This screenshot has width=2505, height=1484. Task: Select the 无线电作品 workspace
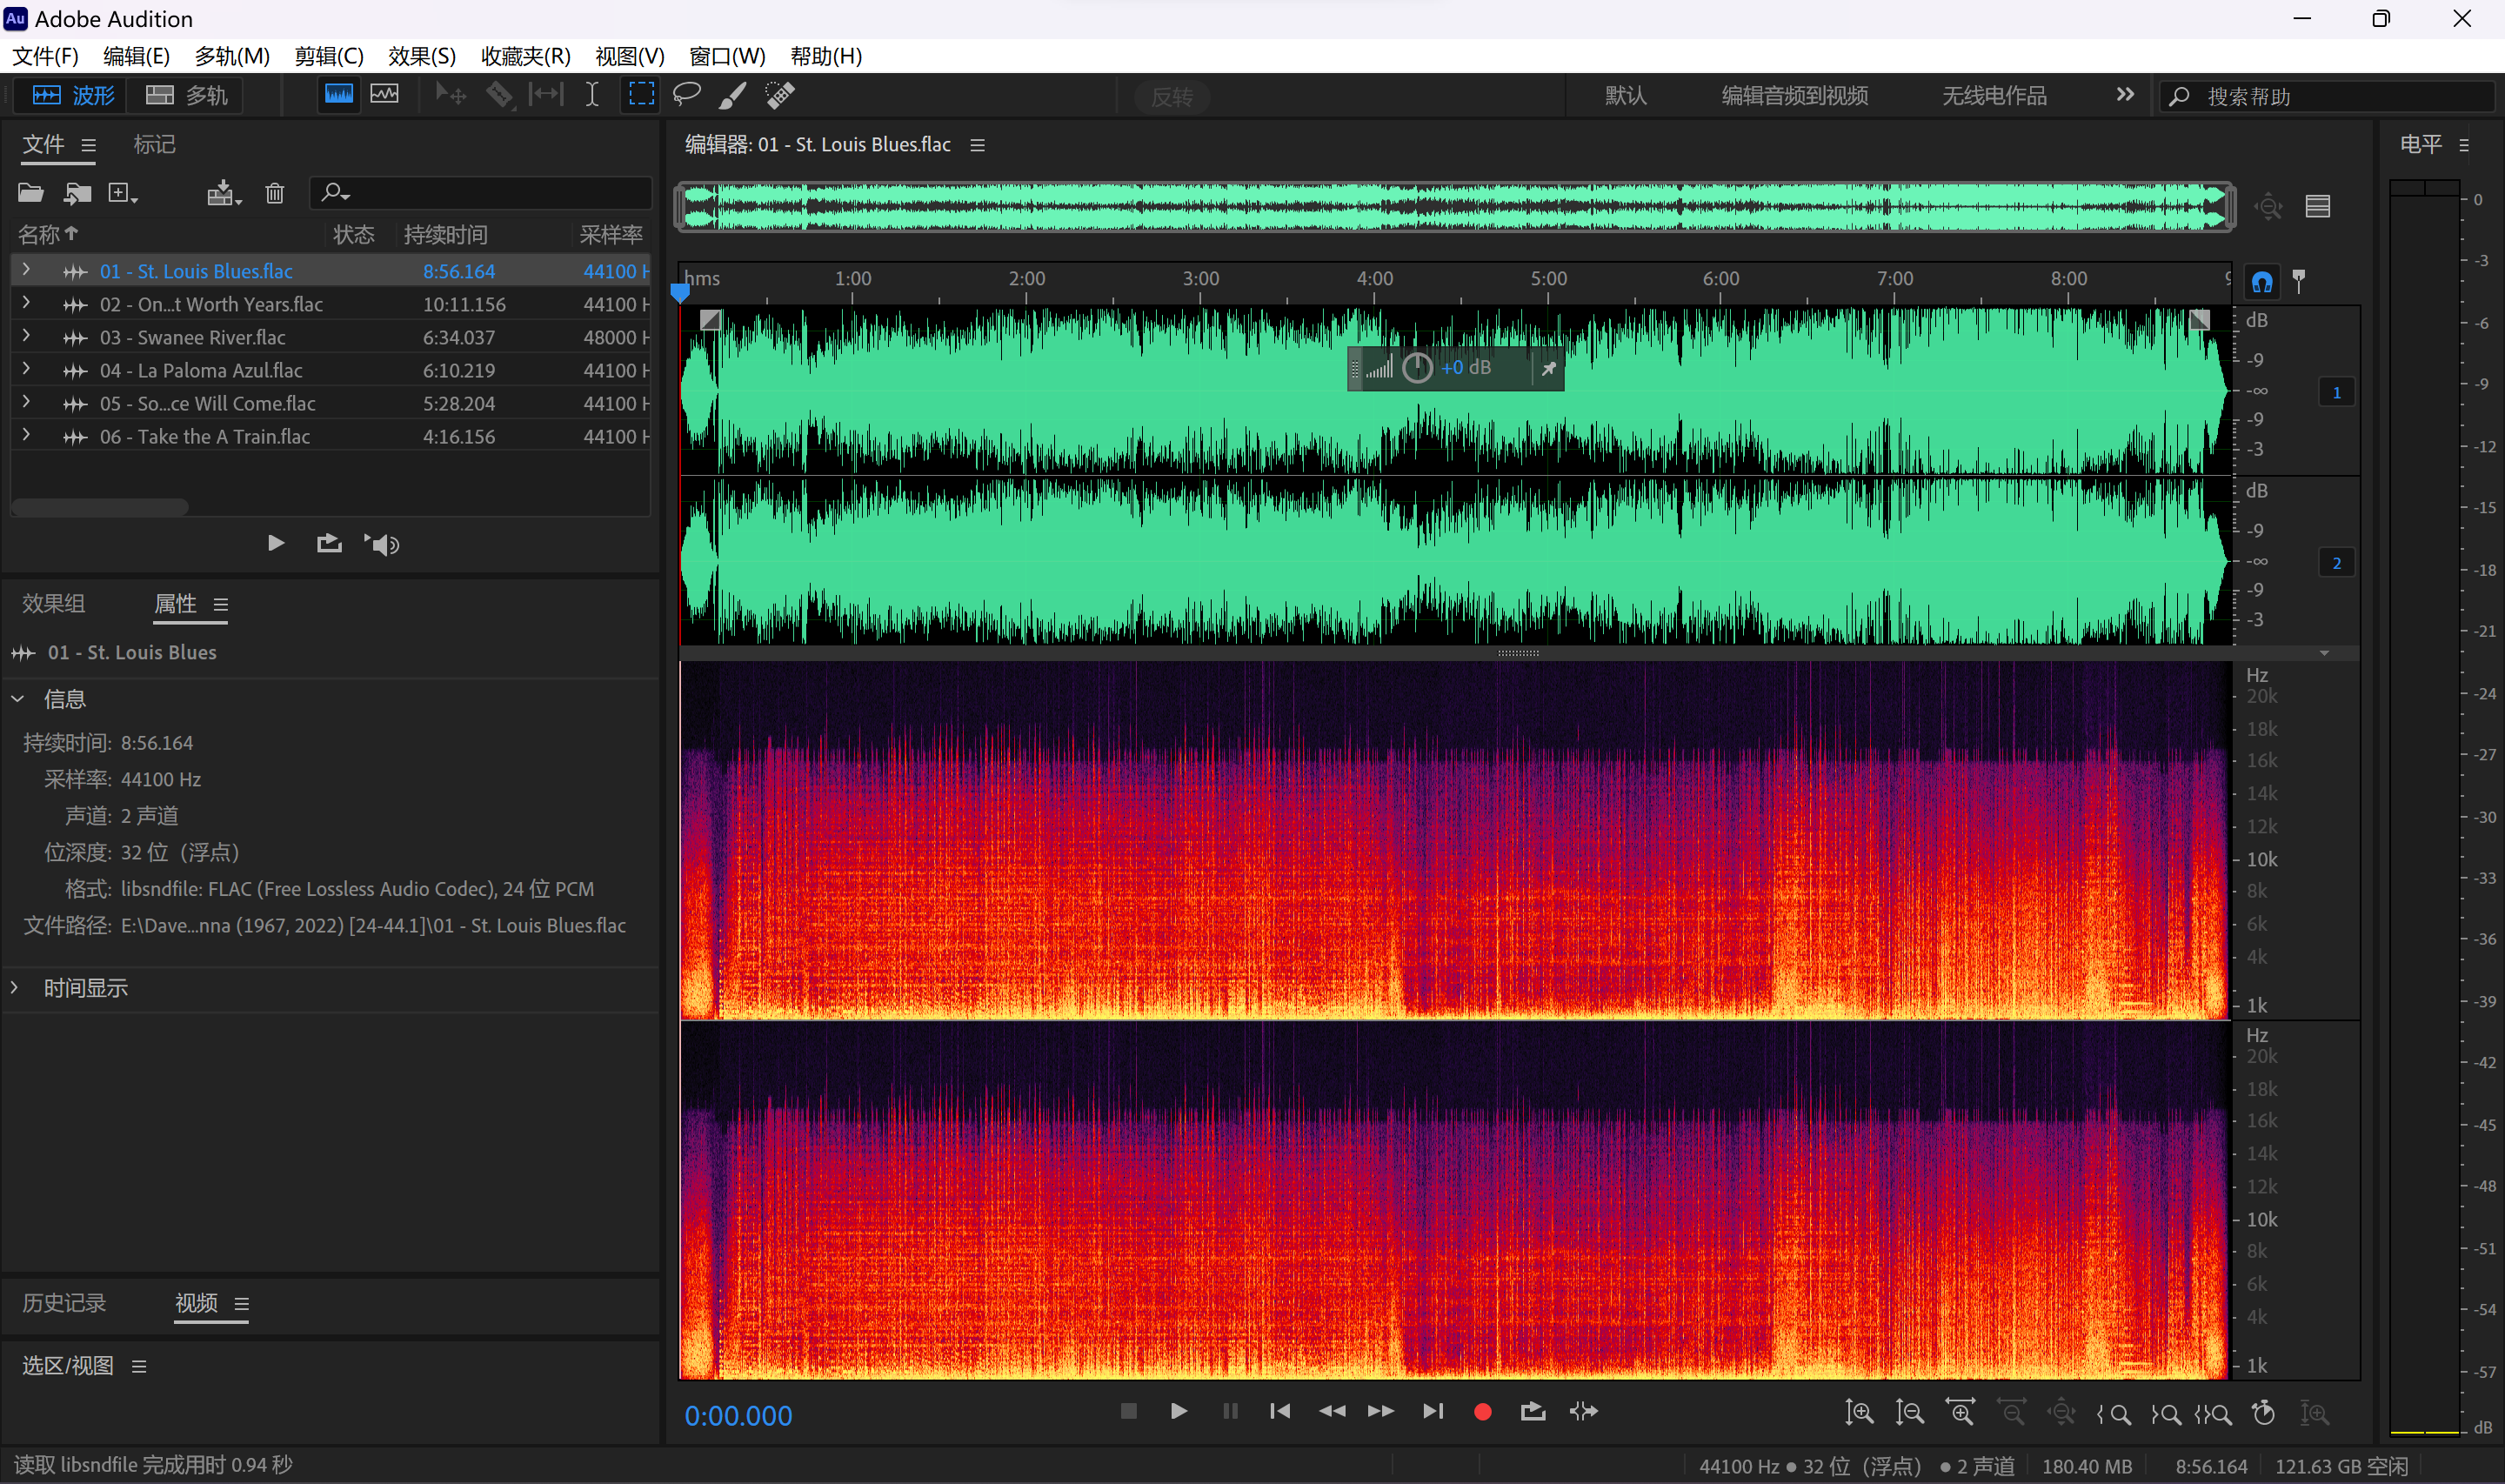click(1994, 96)
